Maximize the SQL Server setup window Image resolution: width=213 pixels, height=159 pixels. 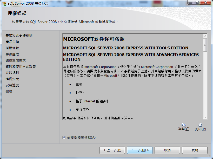(x=197, y=2)
